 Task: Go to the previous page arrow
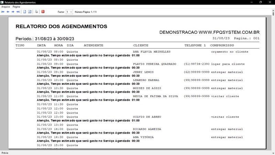point(8,12)
